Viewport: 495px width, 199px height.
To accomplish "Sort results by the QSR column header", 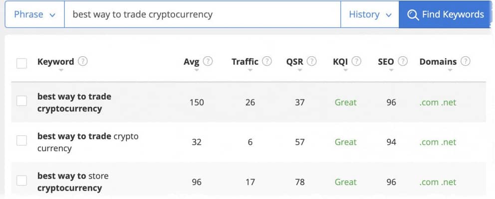I will pos(294,62).
